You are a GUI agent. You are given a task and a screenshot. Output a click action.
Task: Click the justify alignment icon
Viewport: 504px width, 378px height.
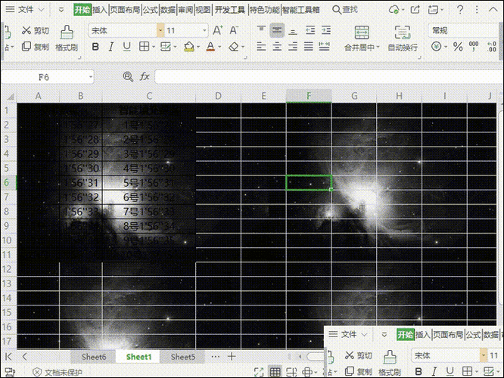tap(309, 47)
